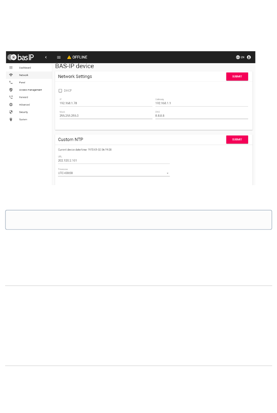Collapse the sidebar with the chevron arrow
The width and height of the screenshot is (277, 413).
[x=46, y=57]
